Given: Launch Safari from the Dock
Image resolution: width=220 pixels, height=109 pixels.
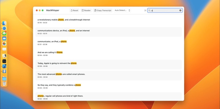Looking at the screenshot, I should click(4, 28).
